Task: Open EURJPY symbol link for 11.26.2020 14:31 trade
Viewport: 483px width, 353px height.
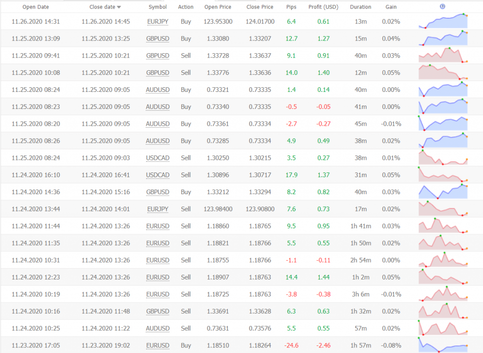Action: (x=158, y=22)
